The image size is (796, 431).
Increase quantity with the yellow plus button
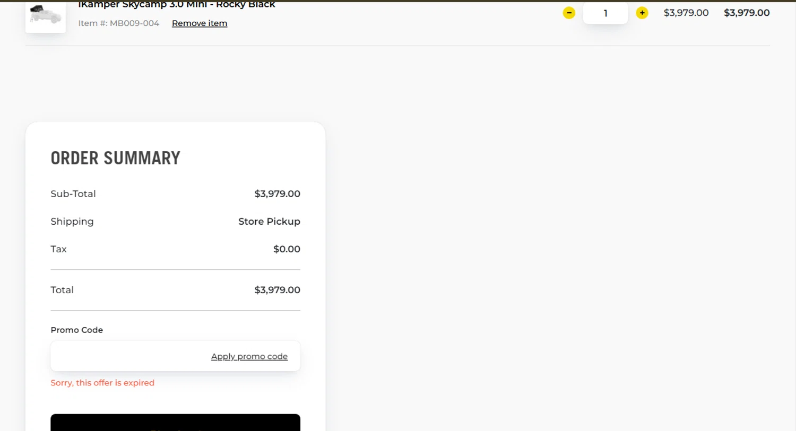642,13
